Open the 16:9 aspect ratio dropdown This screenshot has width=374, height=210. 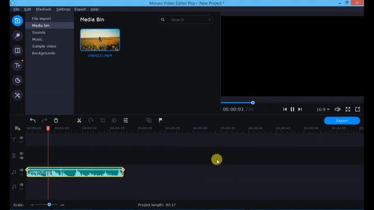(323, 110)
